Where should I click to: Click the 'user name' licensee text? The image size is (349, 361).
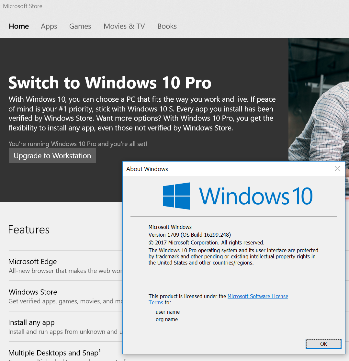pyautogui.click(x=168, y=312)
